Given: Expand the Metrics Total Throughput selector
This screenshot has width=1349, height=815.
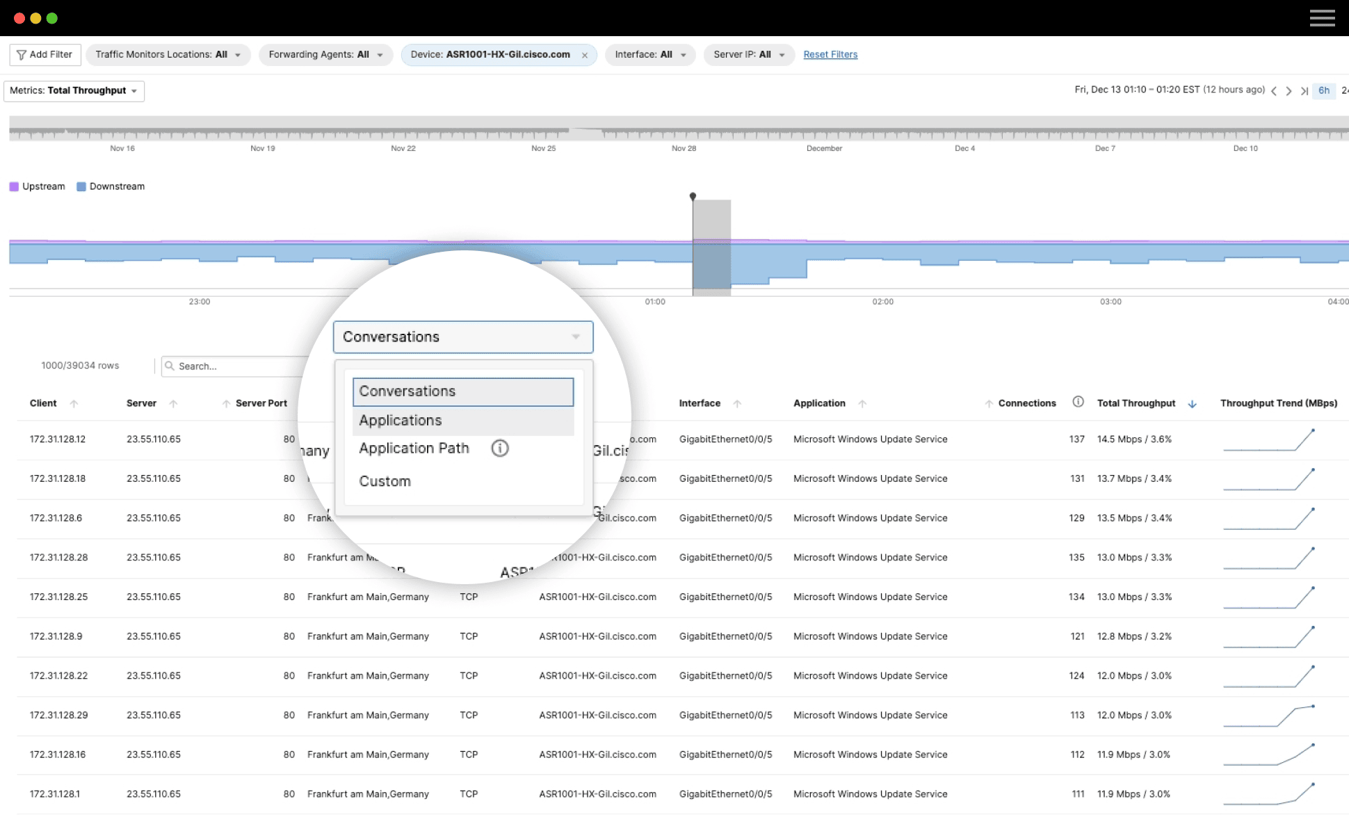Looking at the screenshot, I should (x=134, y=90).
